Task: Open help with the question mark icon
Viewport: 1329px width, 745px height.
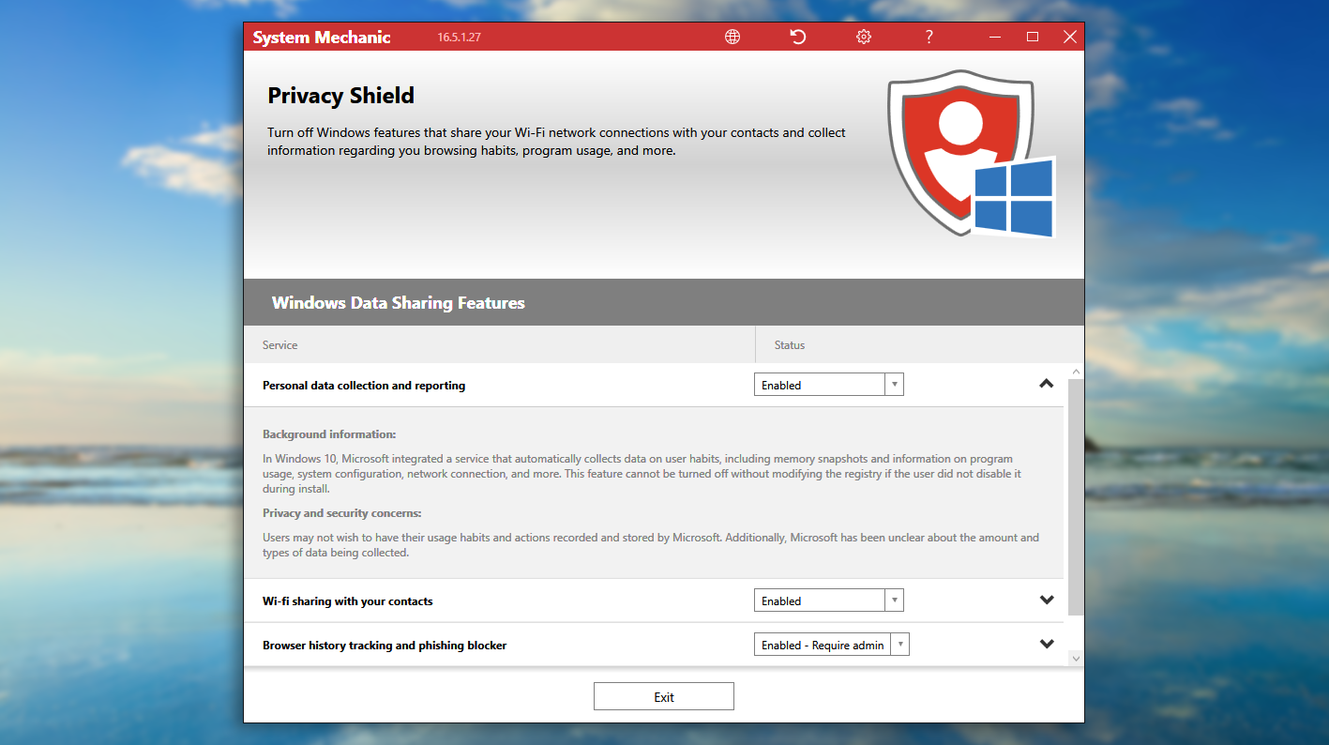Action: (929, 37)
